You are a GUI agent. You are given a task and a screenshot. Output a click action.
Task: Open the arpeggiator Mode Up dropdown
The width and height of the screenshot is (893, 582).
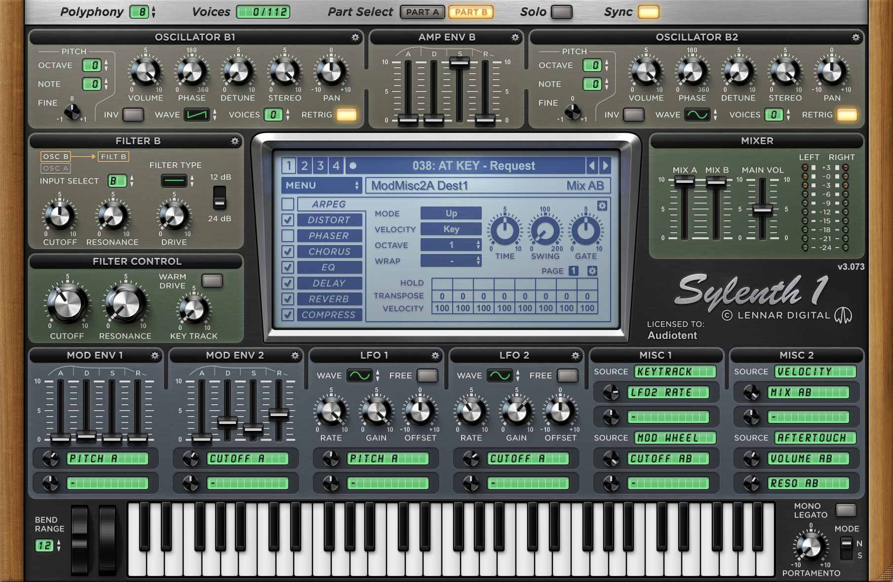451,213
